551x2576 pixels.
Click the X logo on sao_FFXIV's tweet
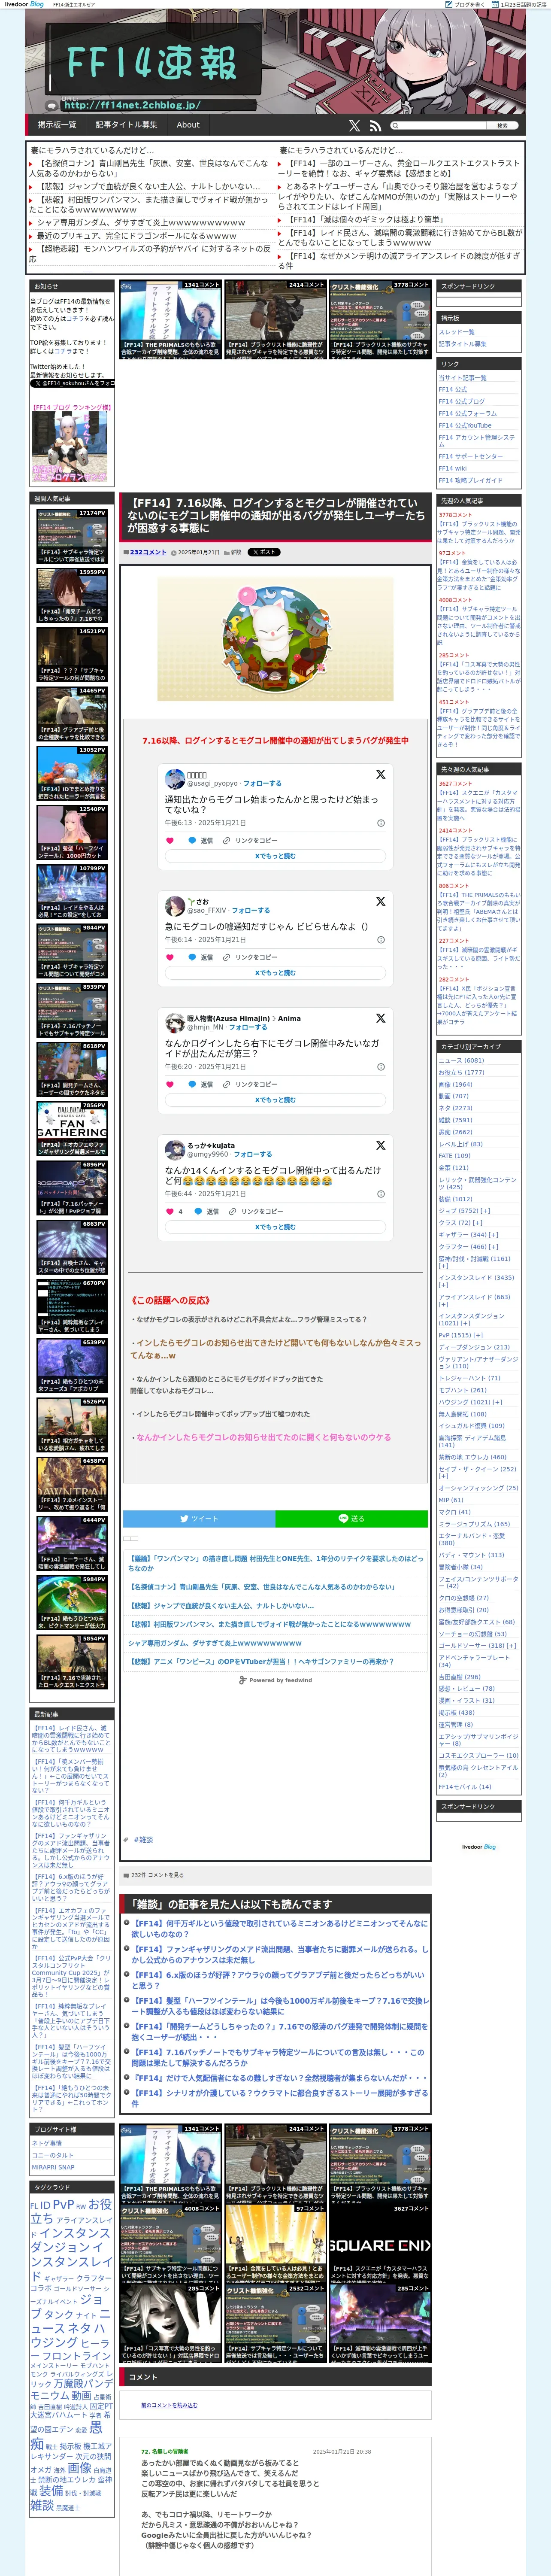coord(381,901)
